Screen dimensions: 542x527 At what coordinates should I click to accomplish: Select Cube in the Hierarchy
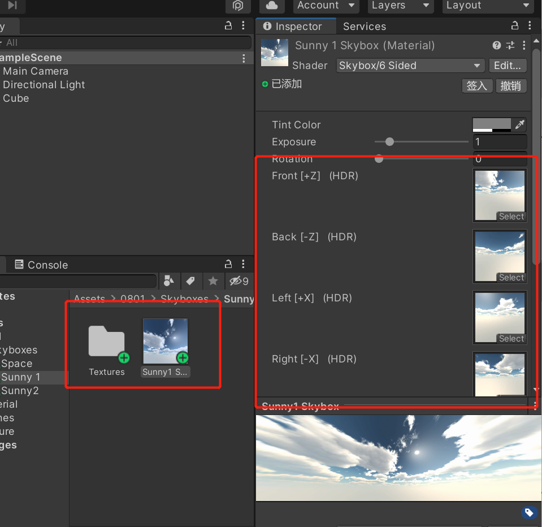(16, 98)
